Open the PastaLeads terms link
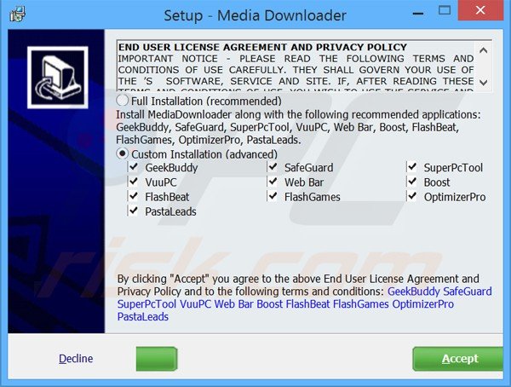 pos(143,317)
